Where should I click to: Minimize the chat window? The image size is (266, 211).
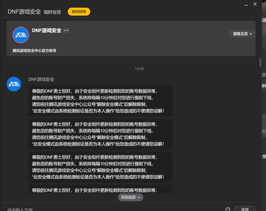[246, 4]
